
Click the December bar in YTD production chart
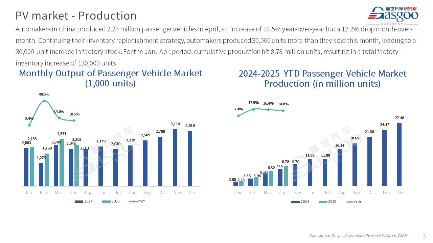point(400,154)
